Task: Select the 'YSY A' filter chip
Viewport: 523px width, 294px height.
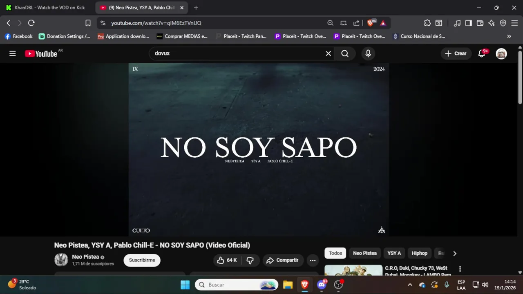Action: pyautogui.click(x=394, y=253)
